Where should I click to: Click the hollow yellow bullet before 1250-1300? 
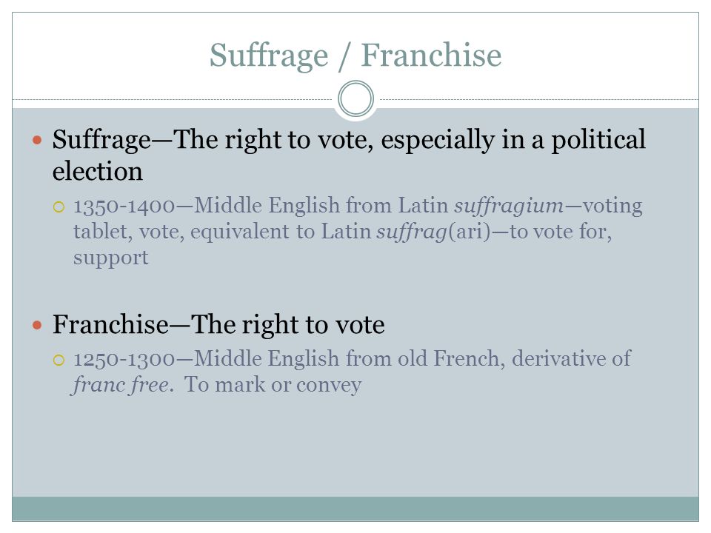(59, 361)
